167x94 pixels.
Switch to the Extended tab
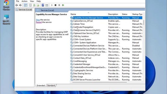tap(41, 85)
